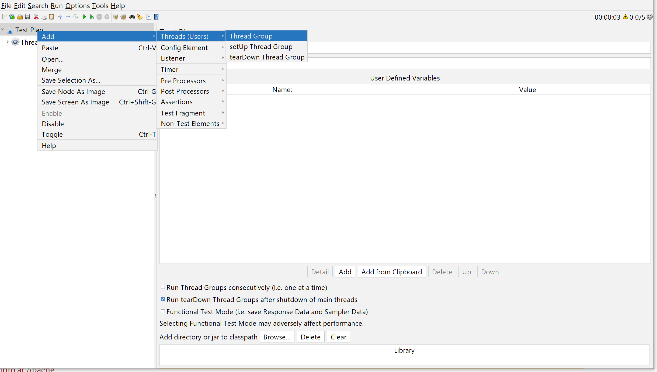This screenshot has height=372, width=657.
Task: Click the Test Plan flask icon
Action: [x=10, y=30]
